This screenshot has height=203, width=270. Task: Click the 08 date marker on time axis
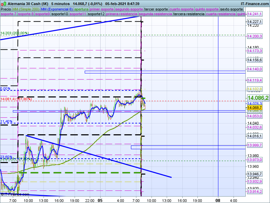coord(218,200)
